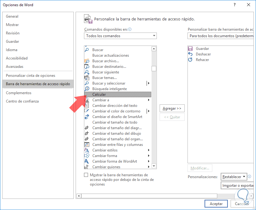Click the command list scroll up arrow
256x210 pixels.
point(154,49)
